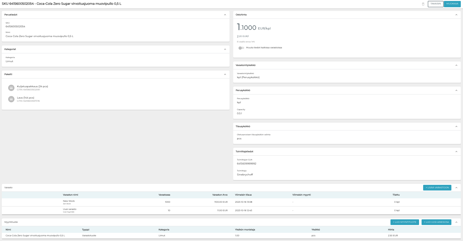Collapse the Perusyksikkö panel
The width and height of the screenshot is (463, 241).
coord(456,90)
